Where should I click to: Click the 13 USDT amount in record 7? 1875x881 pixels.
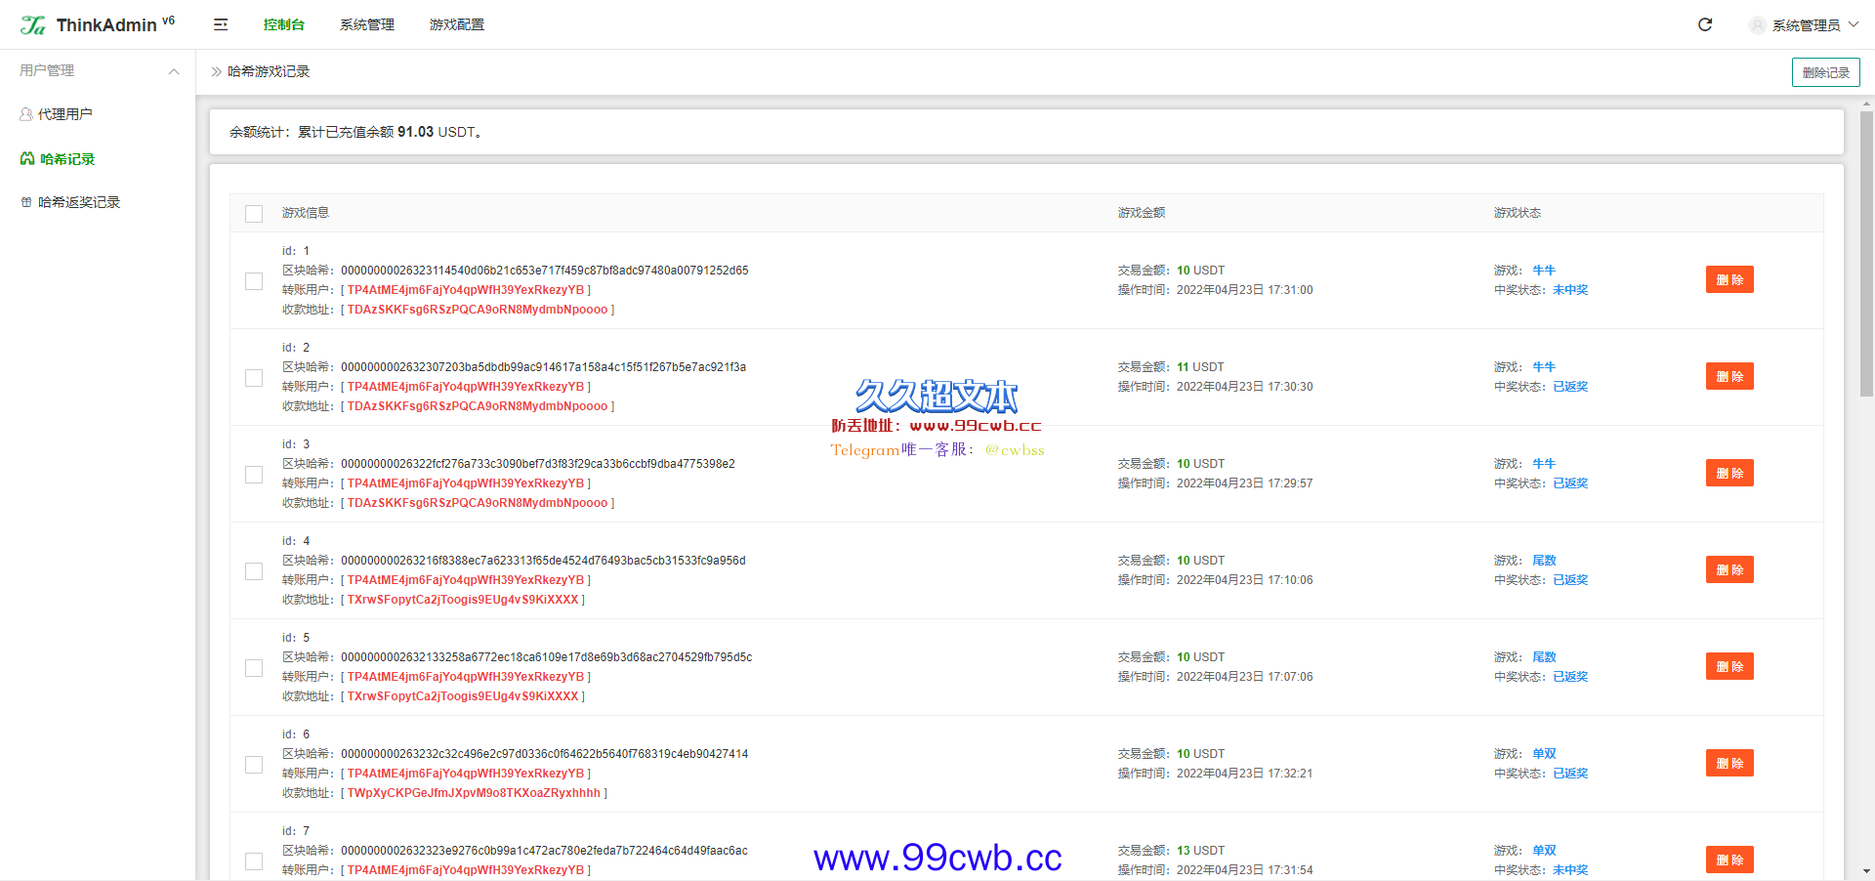click(1200, 851)
